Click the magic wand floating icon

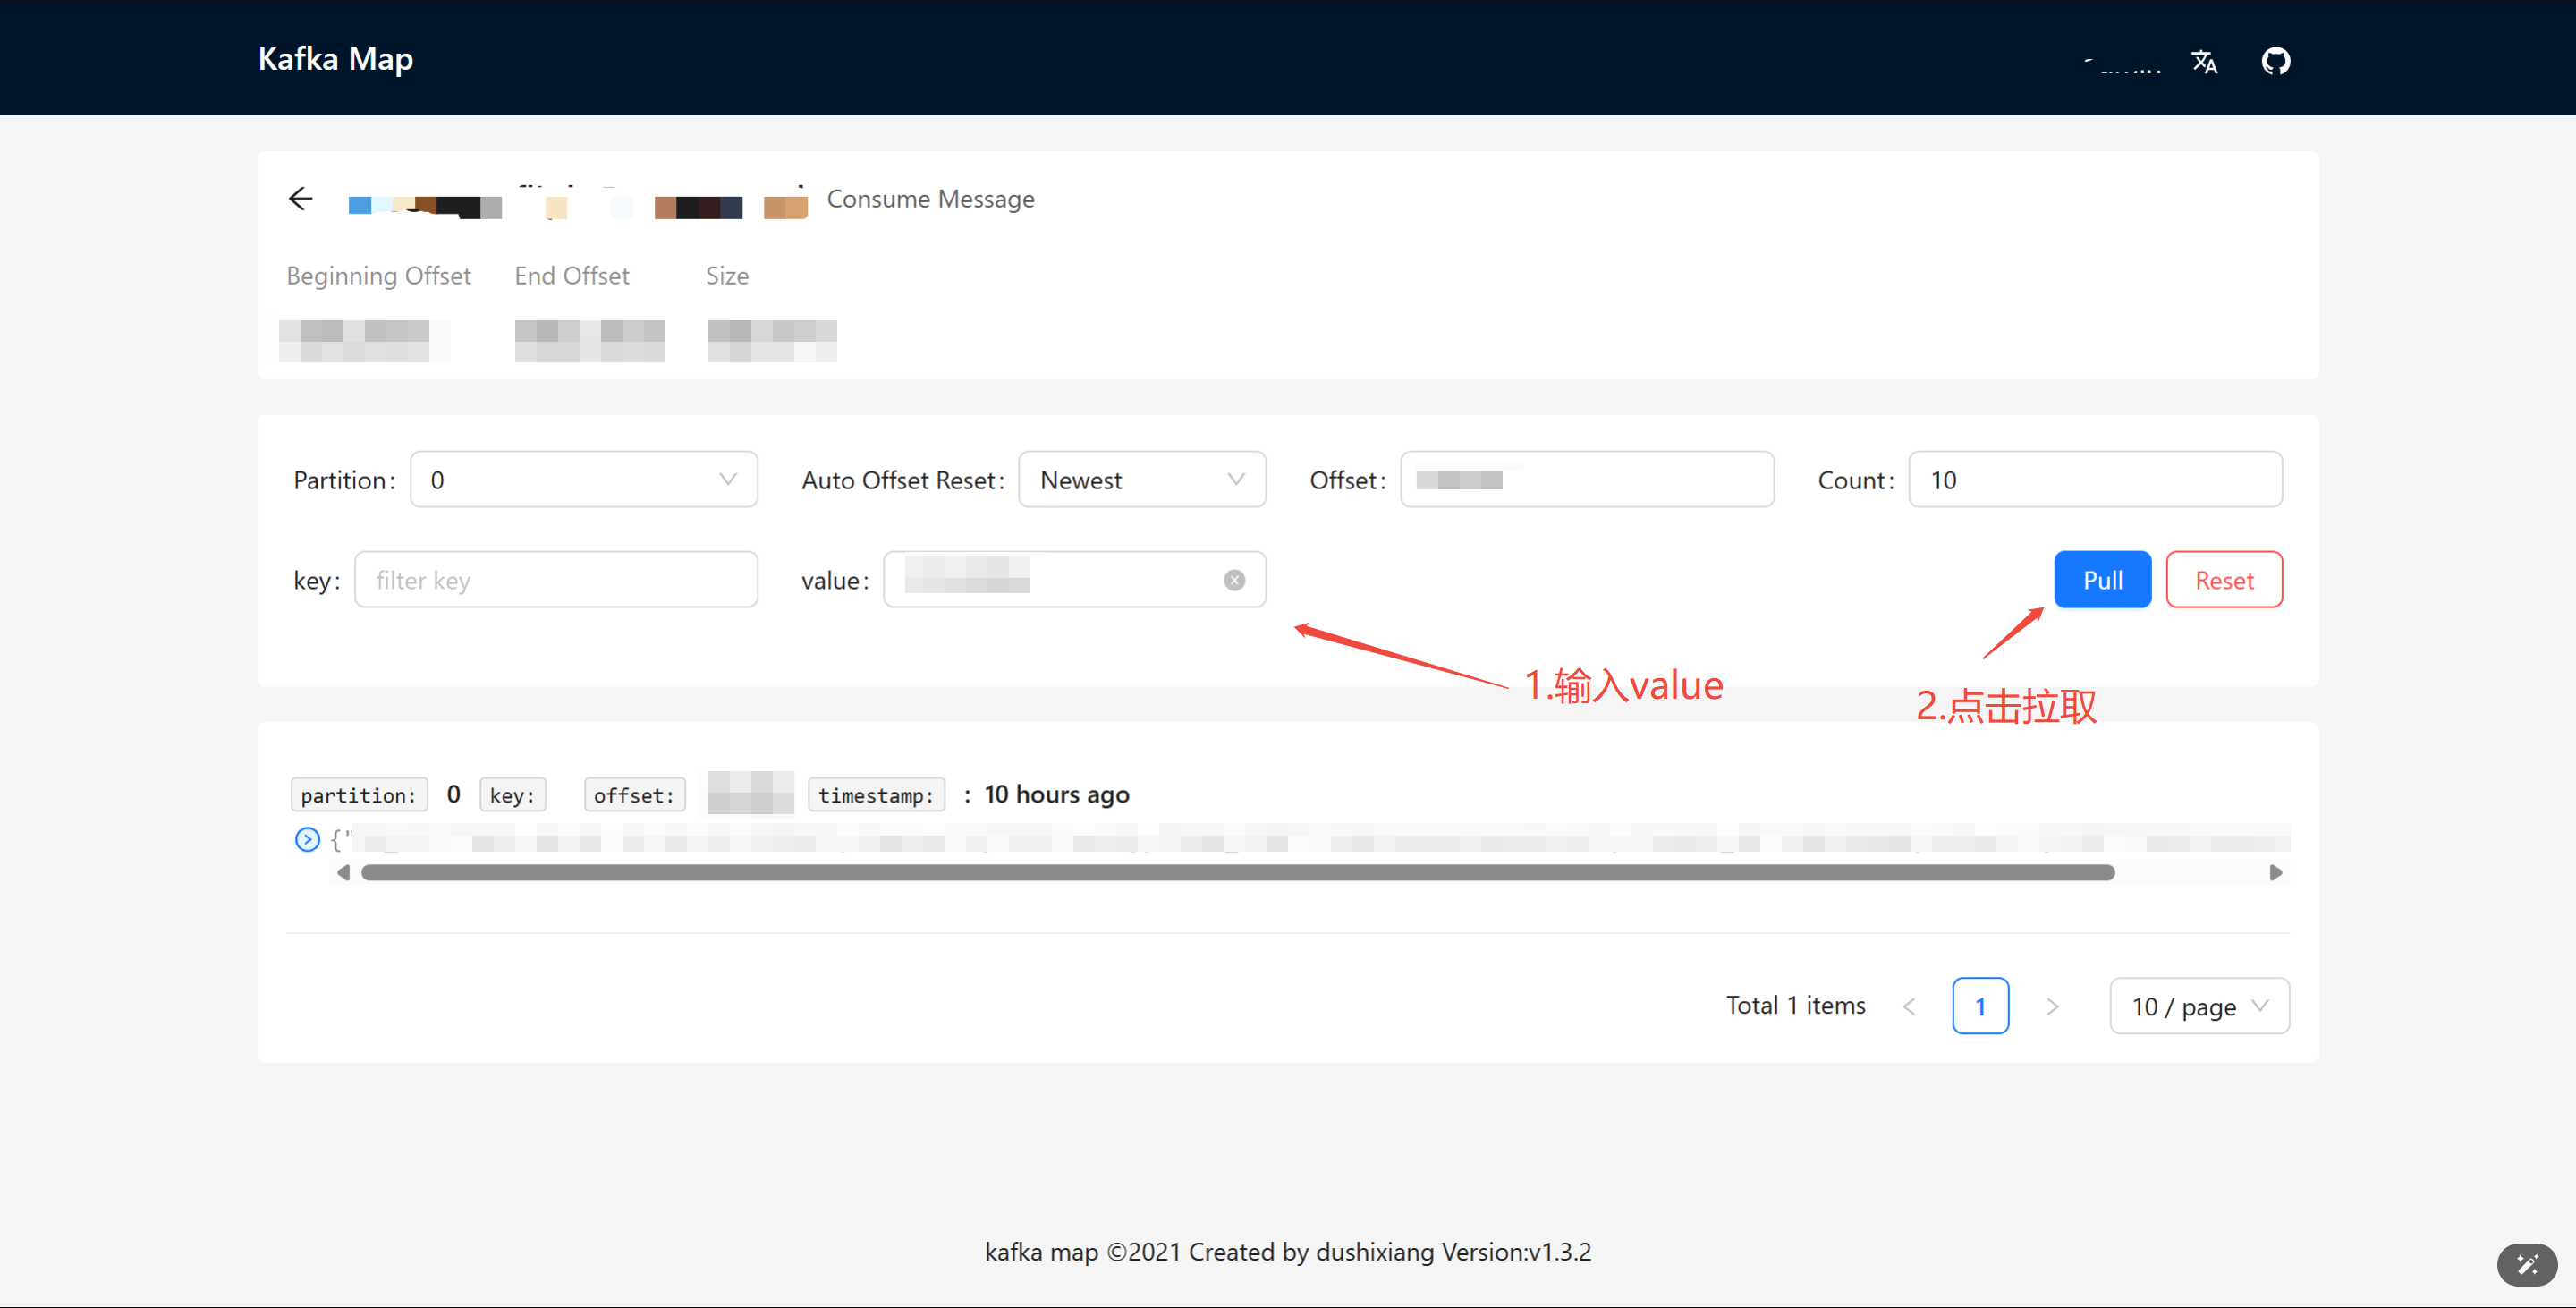pos(2526,1264)
